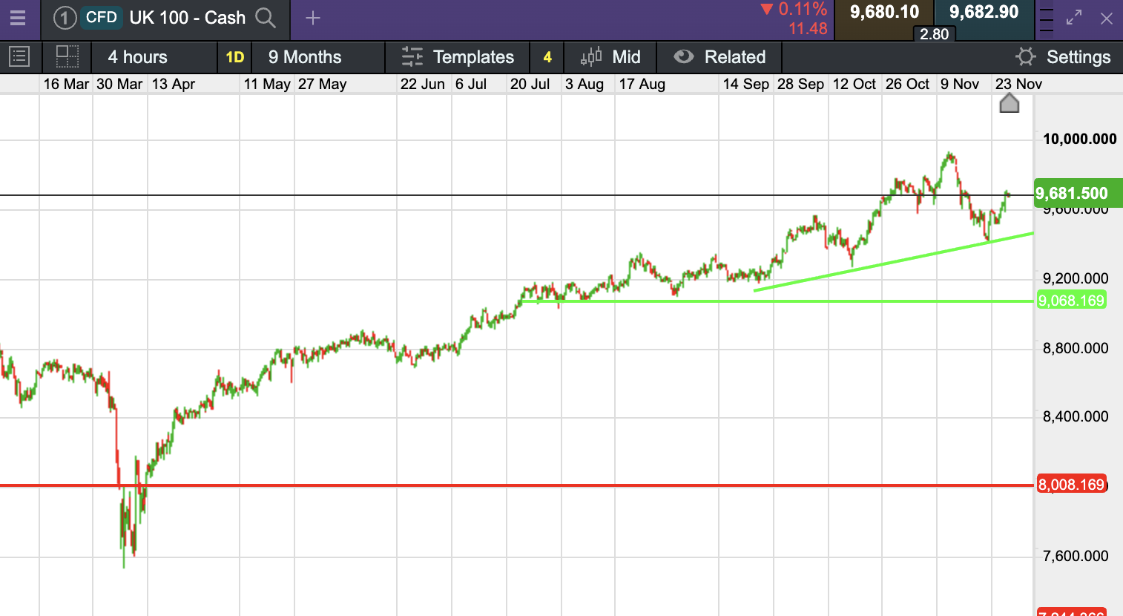Click the CFD product type badge

[x=102, y=17]
